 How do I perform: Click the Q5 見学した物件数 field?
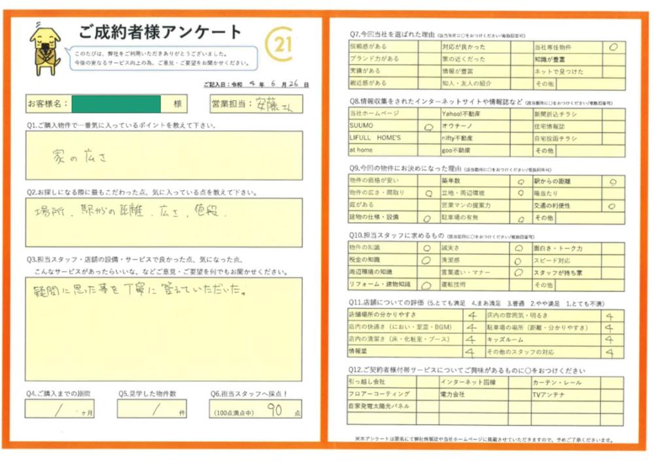(152, 408)
